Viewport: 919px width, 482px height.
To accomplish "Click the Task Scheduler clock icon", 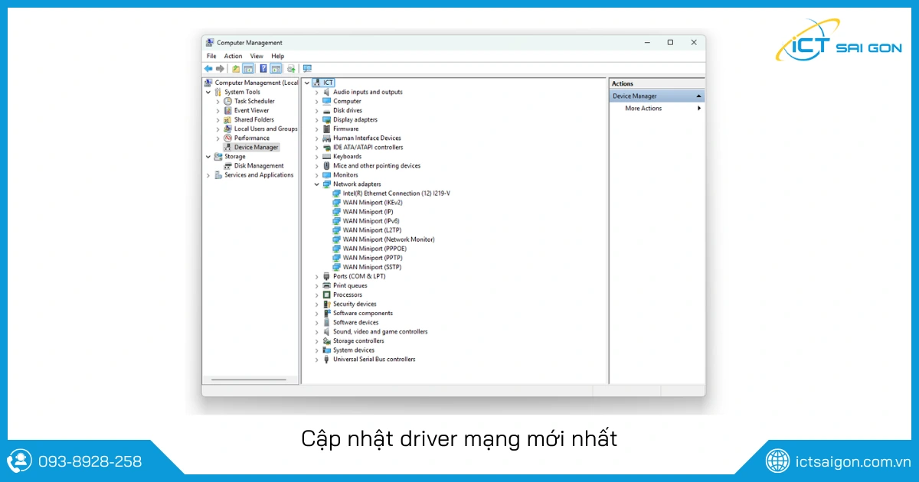I will coord(227,101).
